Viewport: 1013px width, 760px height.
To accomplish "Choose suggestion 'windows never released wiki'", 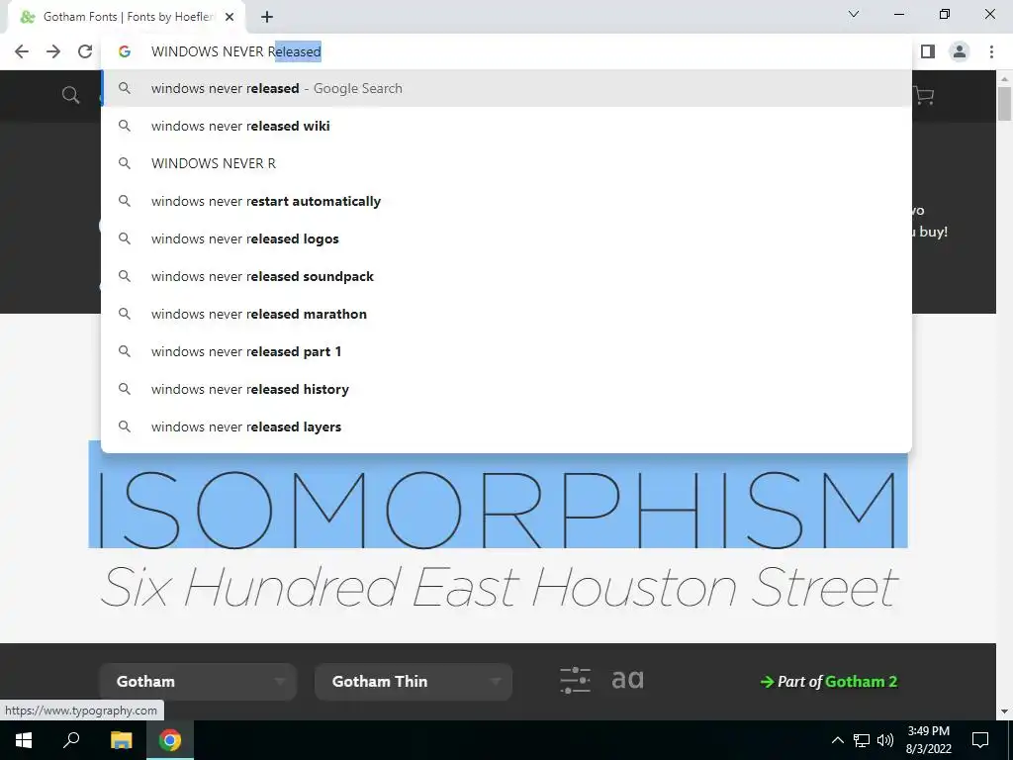I will click(506, 126).
